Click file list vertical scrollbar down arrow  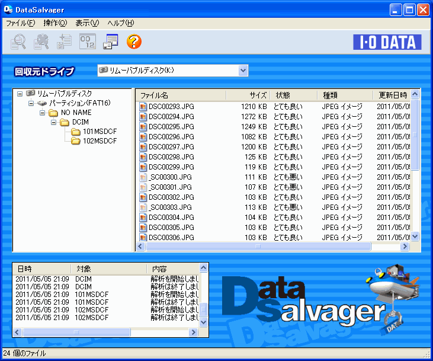coord(415,237)
